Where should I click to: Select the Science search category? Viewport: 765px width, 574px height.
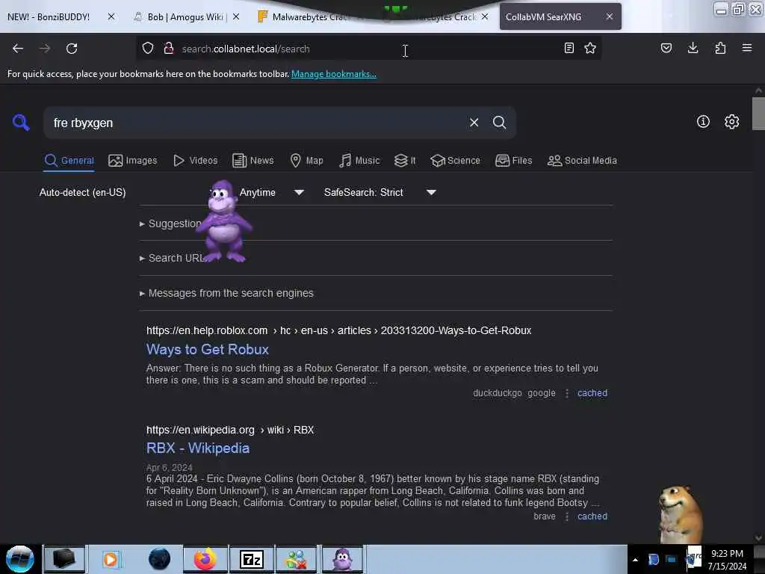[456, 160]
